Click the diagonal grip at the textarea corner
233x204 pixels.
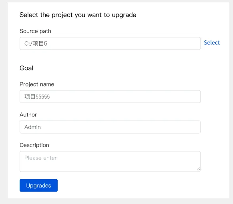point(199,169)
